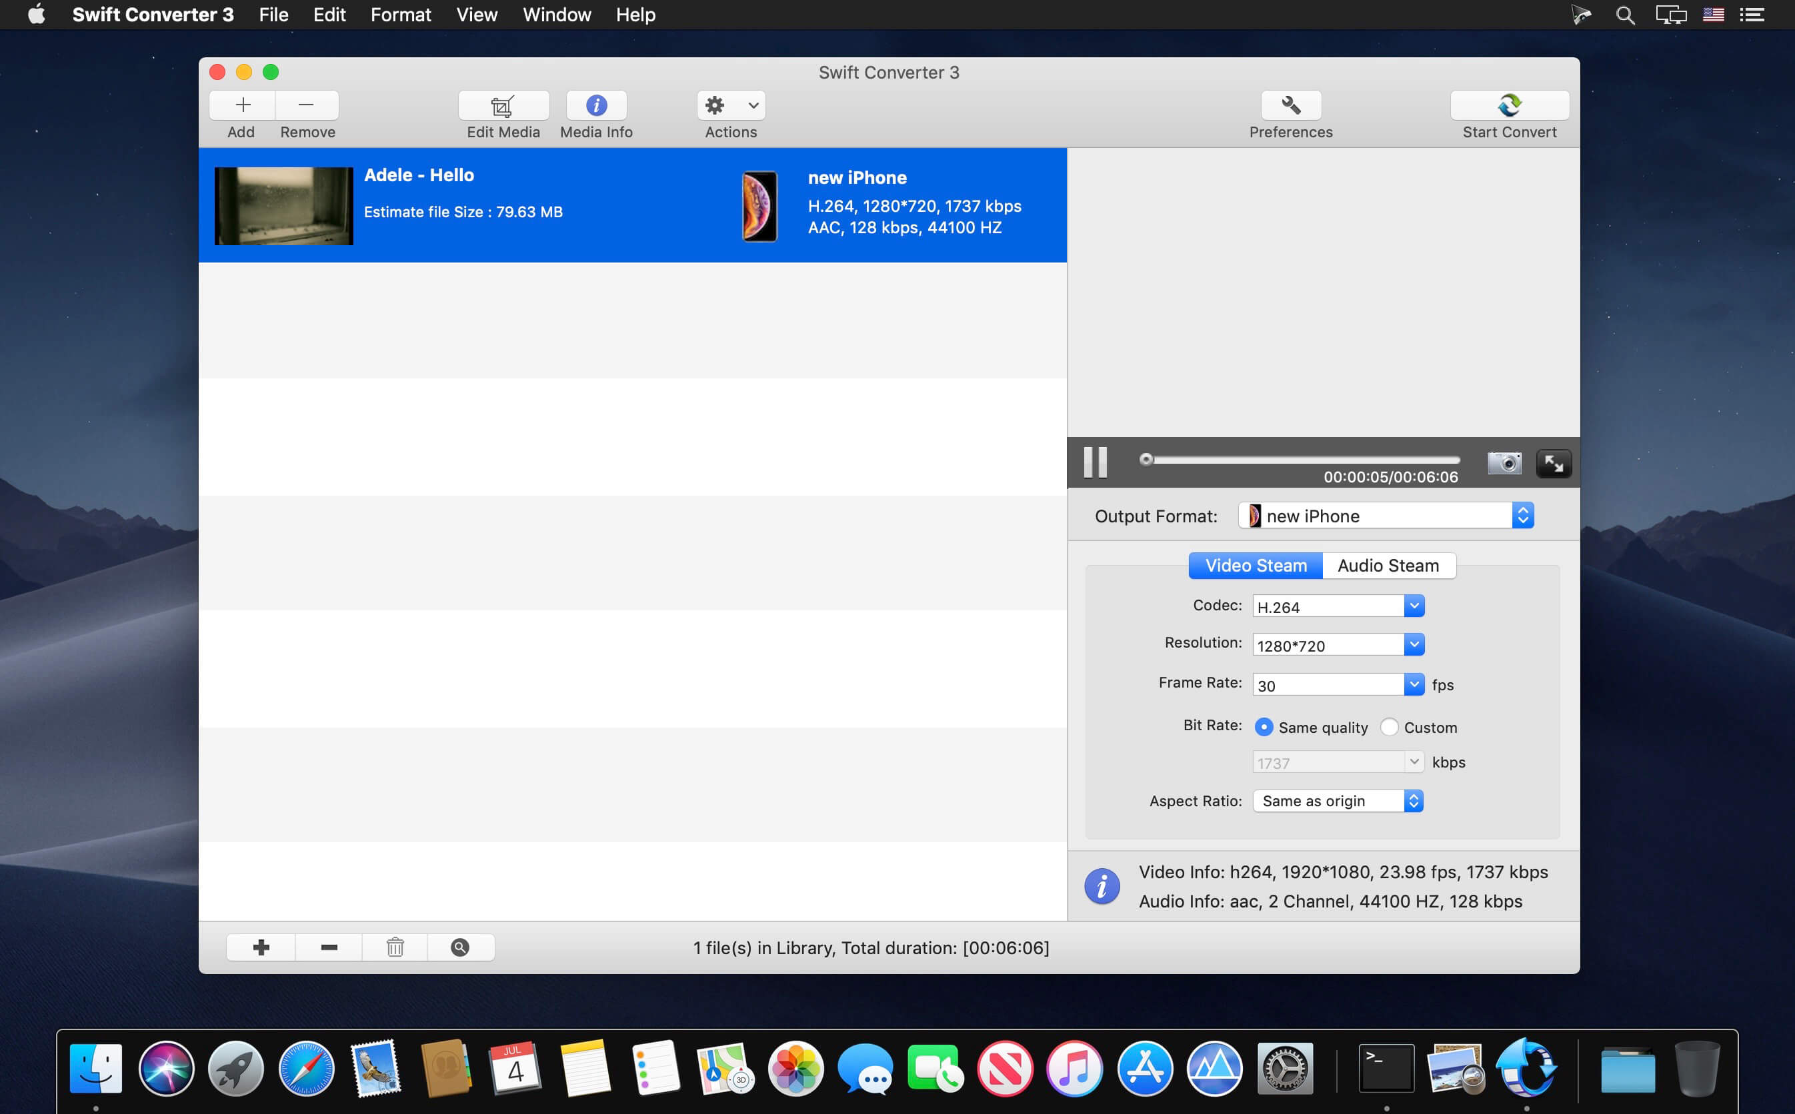Open Spotlight search in menu bar
Image resolution: width=1795 pixels, height=1114 pixels.
[1625, 15]
